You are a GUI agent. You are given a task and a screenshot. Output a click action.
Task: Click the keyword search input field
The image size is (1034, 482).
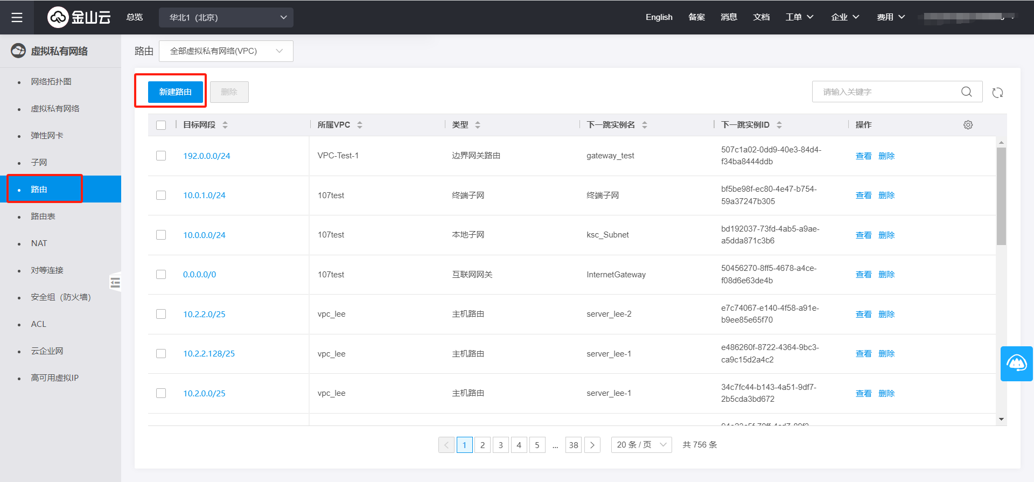coord(889,92)
